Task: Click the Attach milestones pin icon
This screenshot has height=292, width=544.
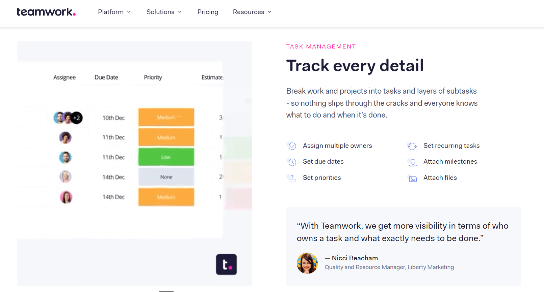Action: [x=412, y=162]
